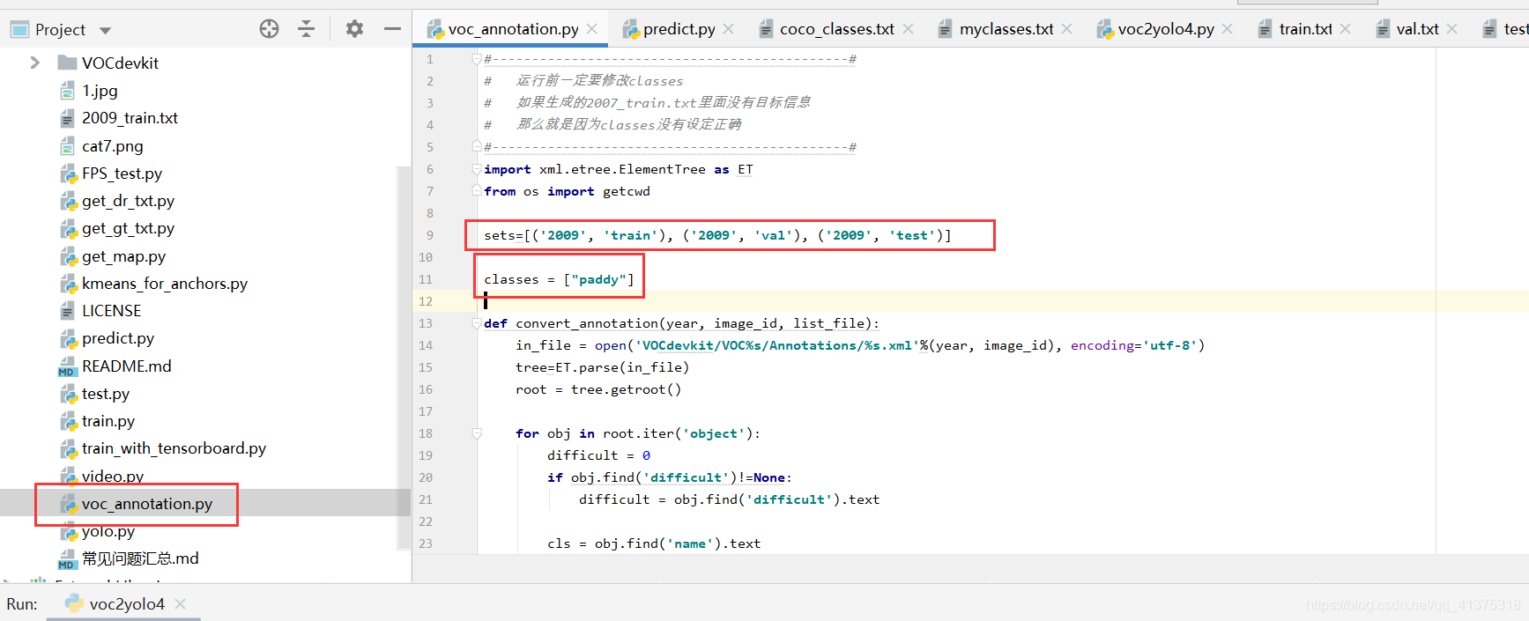Image resolution: width=1529 pixels, height=621 pixels.
Task: Open the myclasses.txt tab
Action: tap(1006, 29)
